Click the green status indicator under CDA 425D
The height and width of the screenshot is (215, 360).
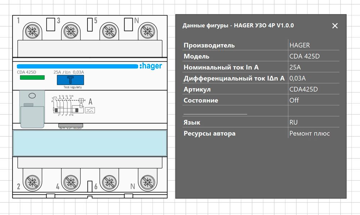coord(32,78)
